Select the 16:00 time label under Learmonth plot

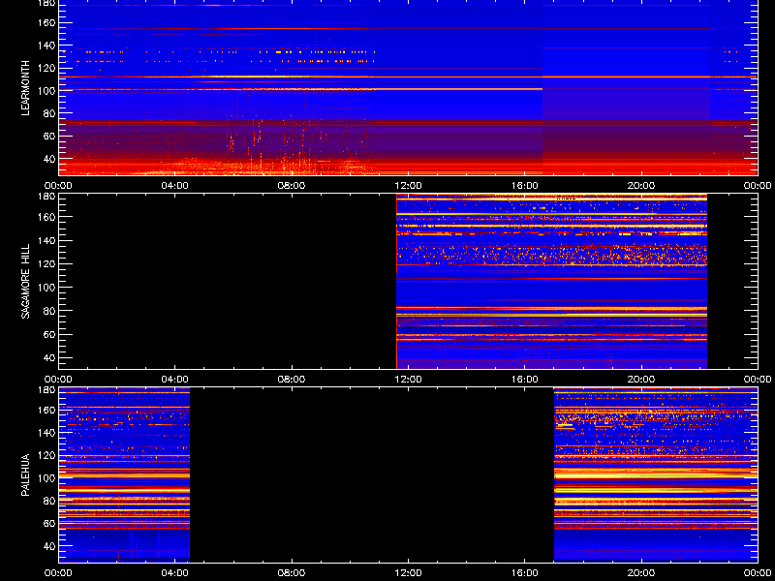click(524, 186)
